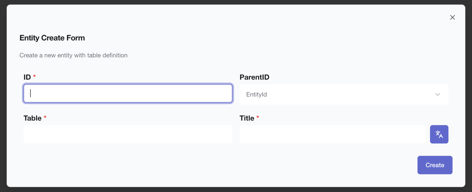Click the ID field label
Image resolution: width=472 pixels, height=192 pixels.
[x=27, y=77]
